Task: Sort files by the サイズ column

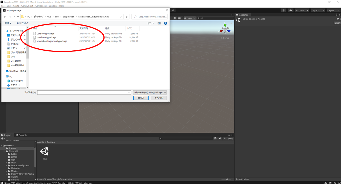Action: [x=129, y=28]
